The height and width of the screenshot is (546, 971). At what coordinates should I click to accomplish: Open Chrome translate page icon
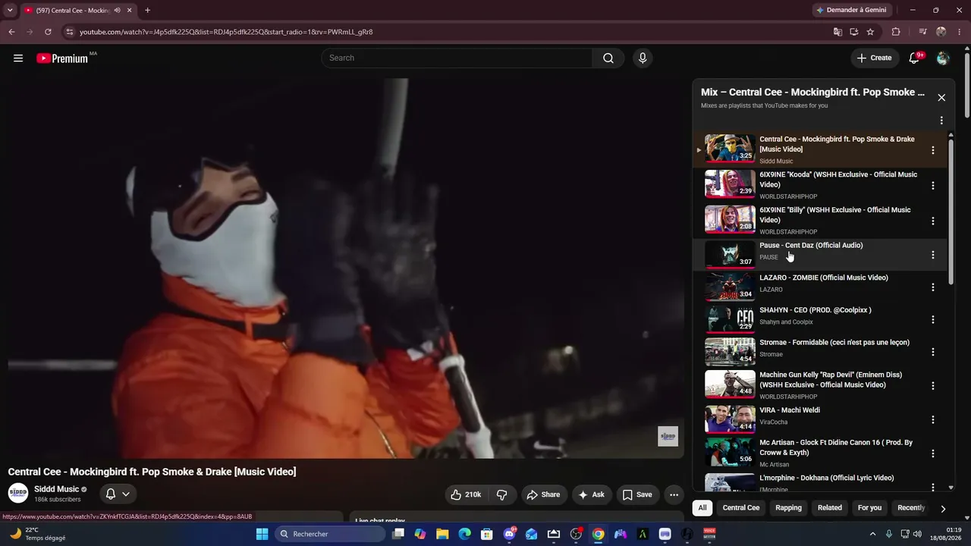click(x=837, y=32)
